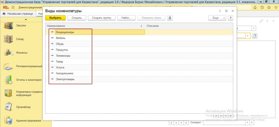This screenshot has height=127, width=279.
Task: Switch to the Начальная страница tab
Action: [x=18, y=14]
